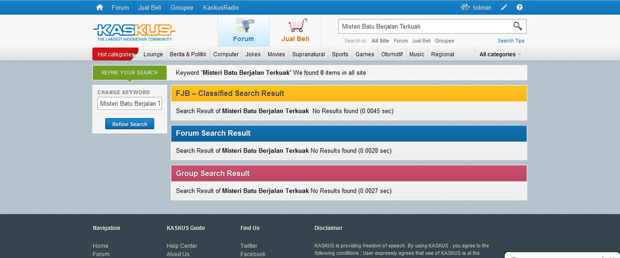Screen dimensions: 620x258
Task: Go to home via house icon
Action: 100,7
